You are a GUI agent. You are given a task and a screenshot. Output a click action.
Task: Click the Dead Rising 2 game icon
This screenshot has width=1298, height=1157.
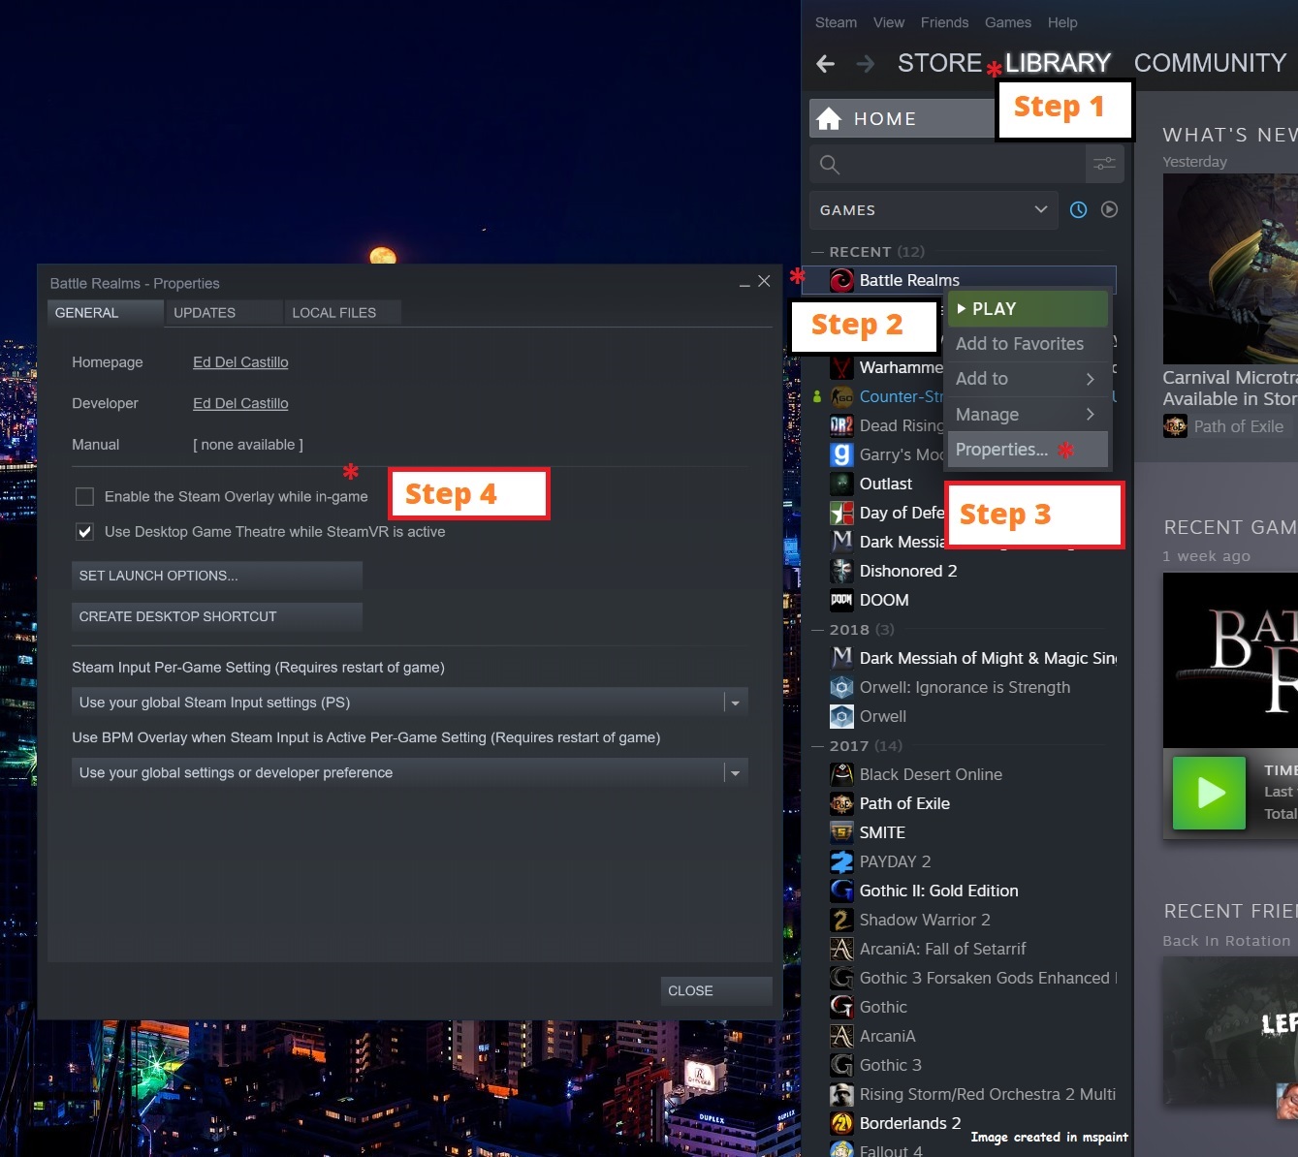pyautogui.click(x=841, y=425)
